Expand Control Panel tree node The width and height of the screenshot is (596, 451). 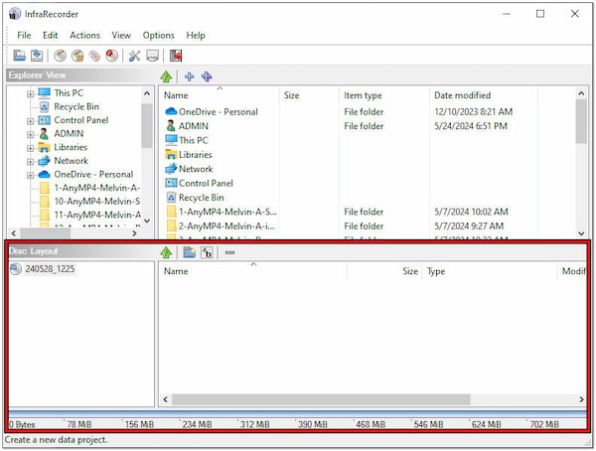[31, 121]
